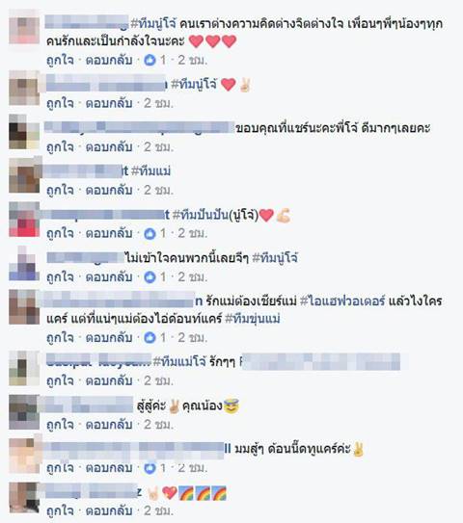The height and width of the screenshot is (523, 463).
Task: Click ตอบกลับ under สู้สู้ค่ะ comment
Action: click(109, 424)
